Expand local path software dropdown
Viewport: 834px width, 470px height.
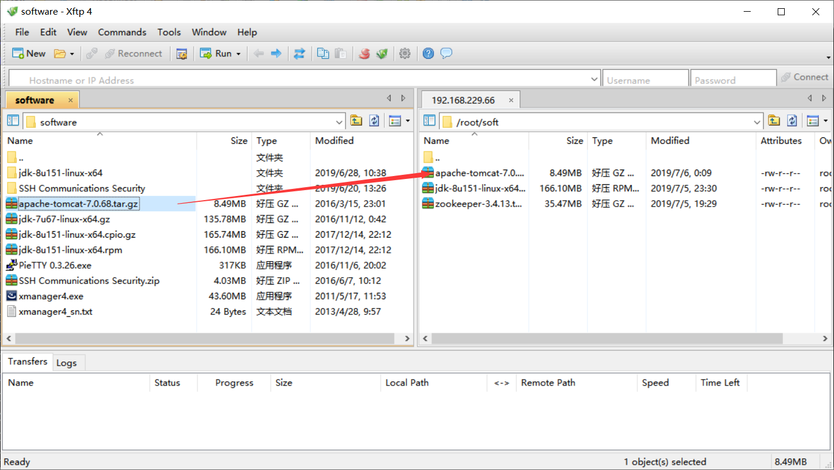tap(339, 122)
